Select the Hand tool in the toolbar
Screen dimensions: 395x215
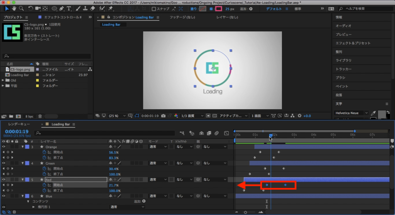coord(14,8)
